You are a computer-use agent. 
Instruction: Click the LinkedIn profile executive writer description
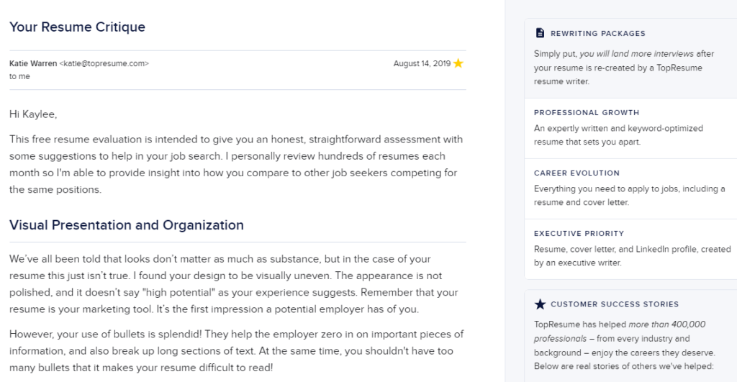pos(632,255)
